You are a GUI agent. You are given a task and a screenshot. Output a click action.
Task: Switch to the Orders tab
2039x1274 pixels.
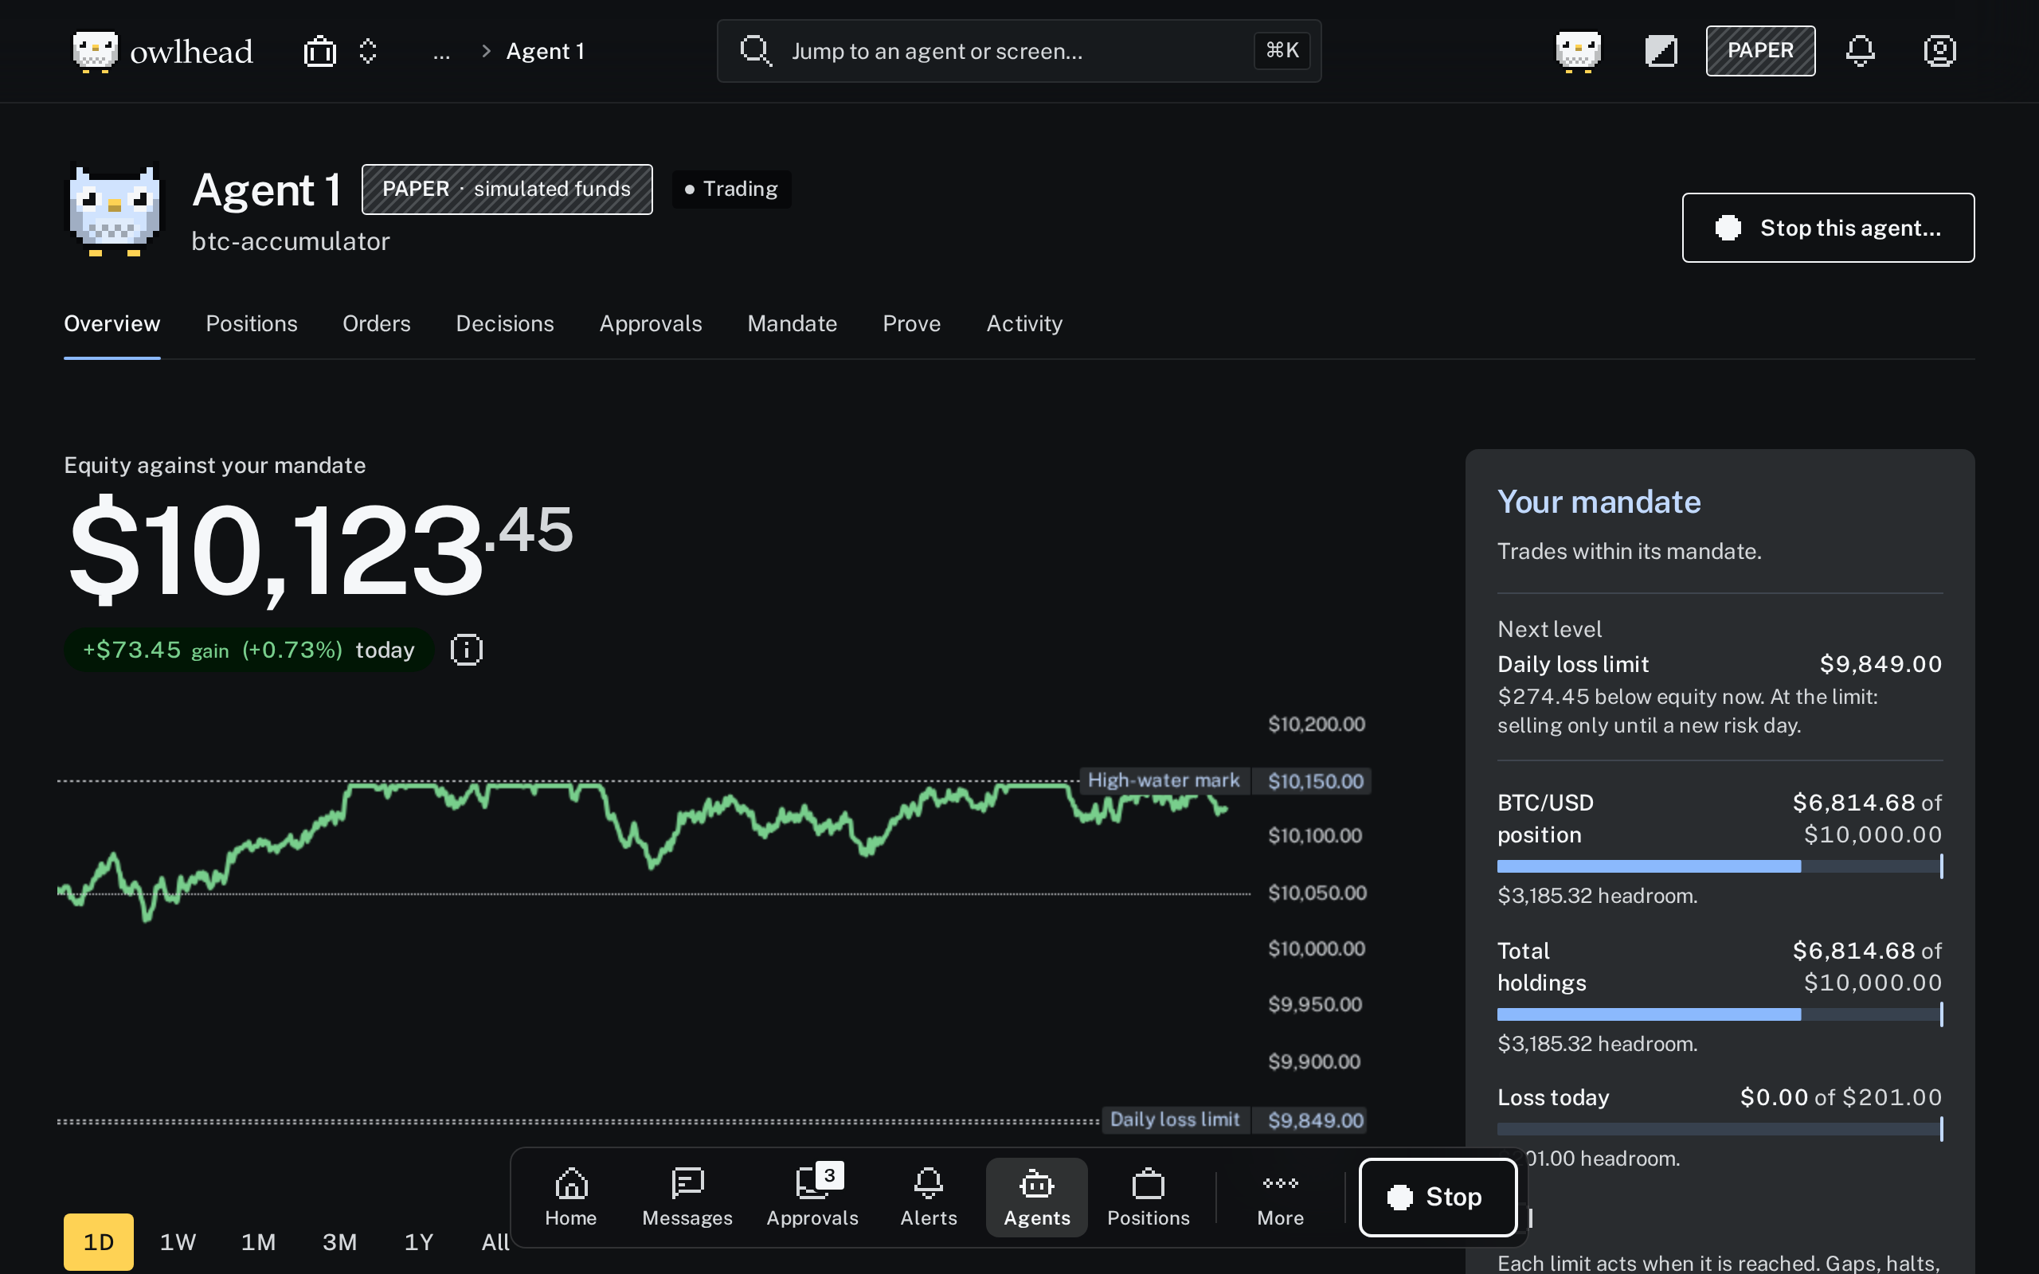376,323
